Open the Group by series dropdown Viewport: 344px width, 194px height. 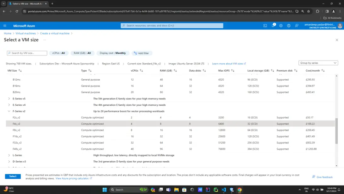click(x=318, y=63)
